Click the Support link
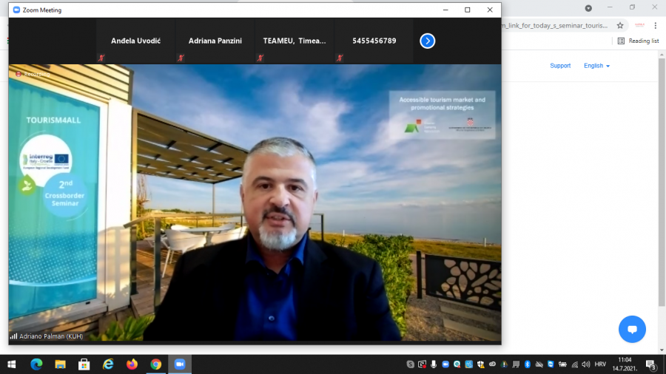This screenshot has width=666, height=374. 560,66
